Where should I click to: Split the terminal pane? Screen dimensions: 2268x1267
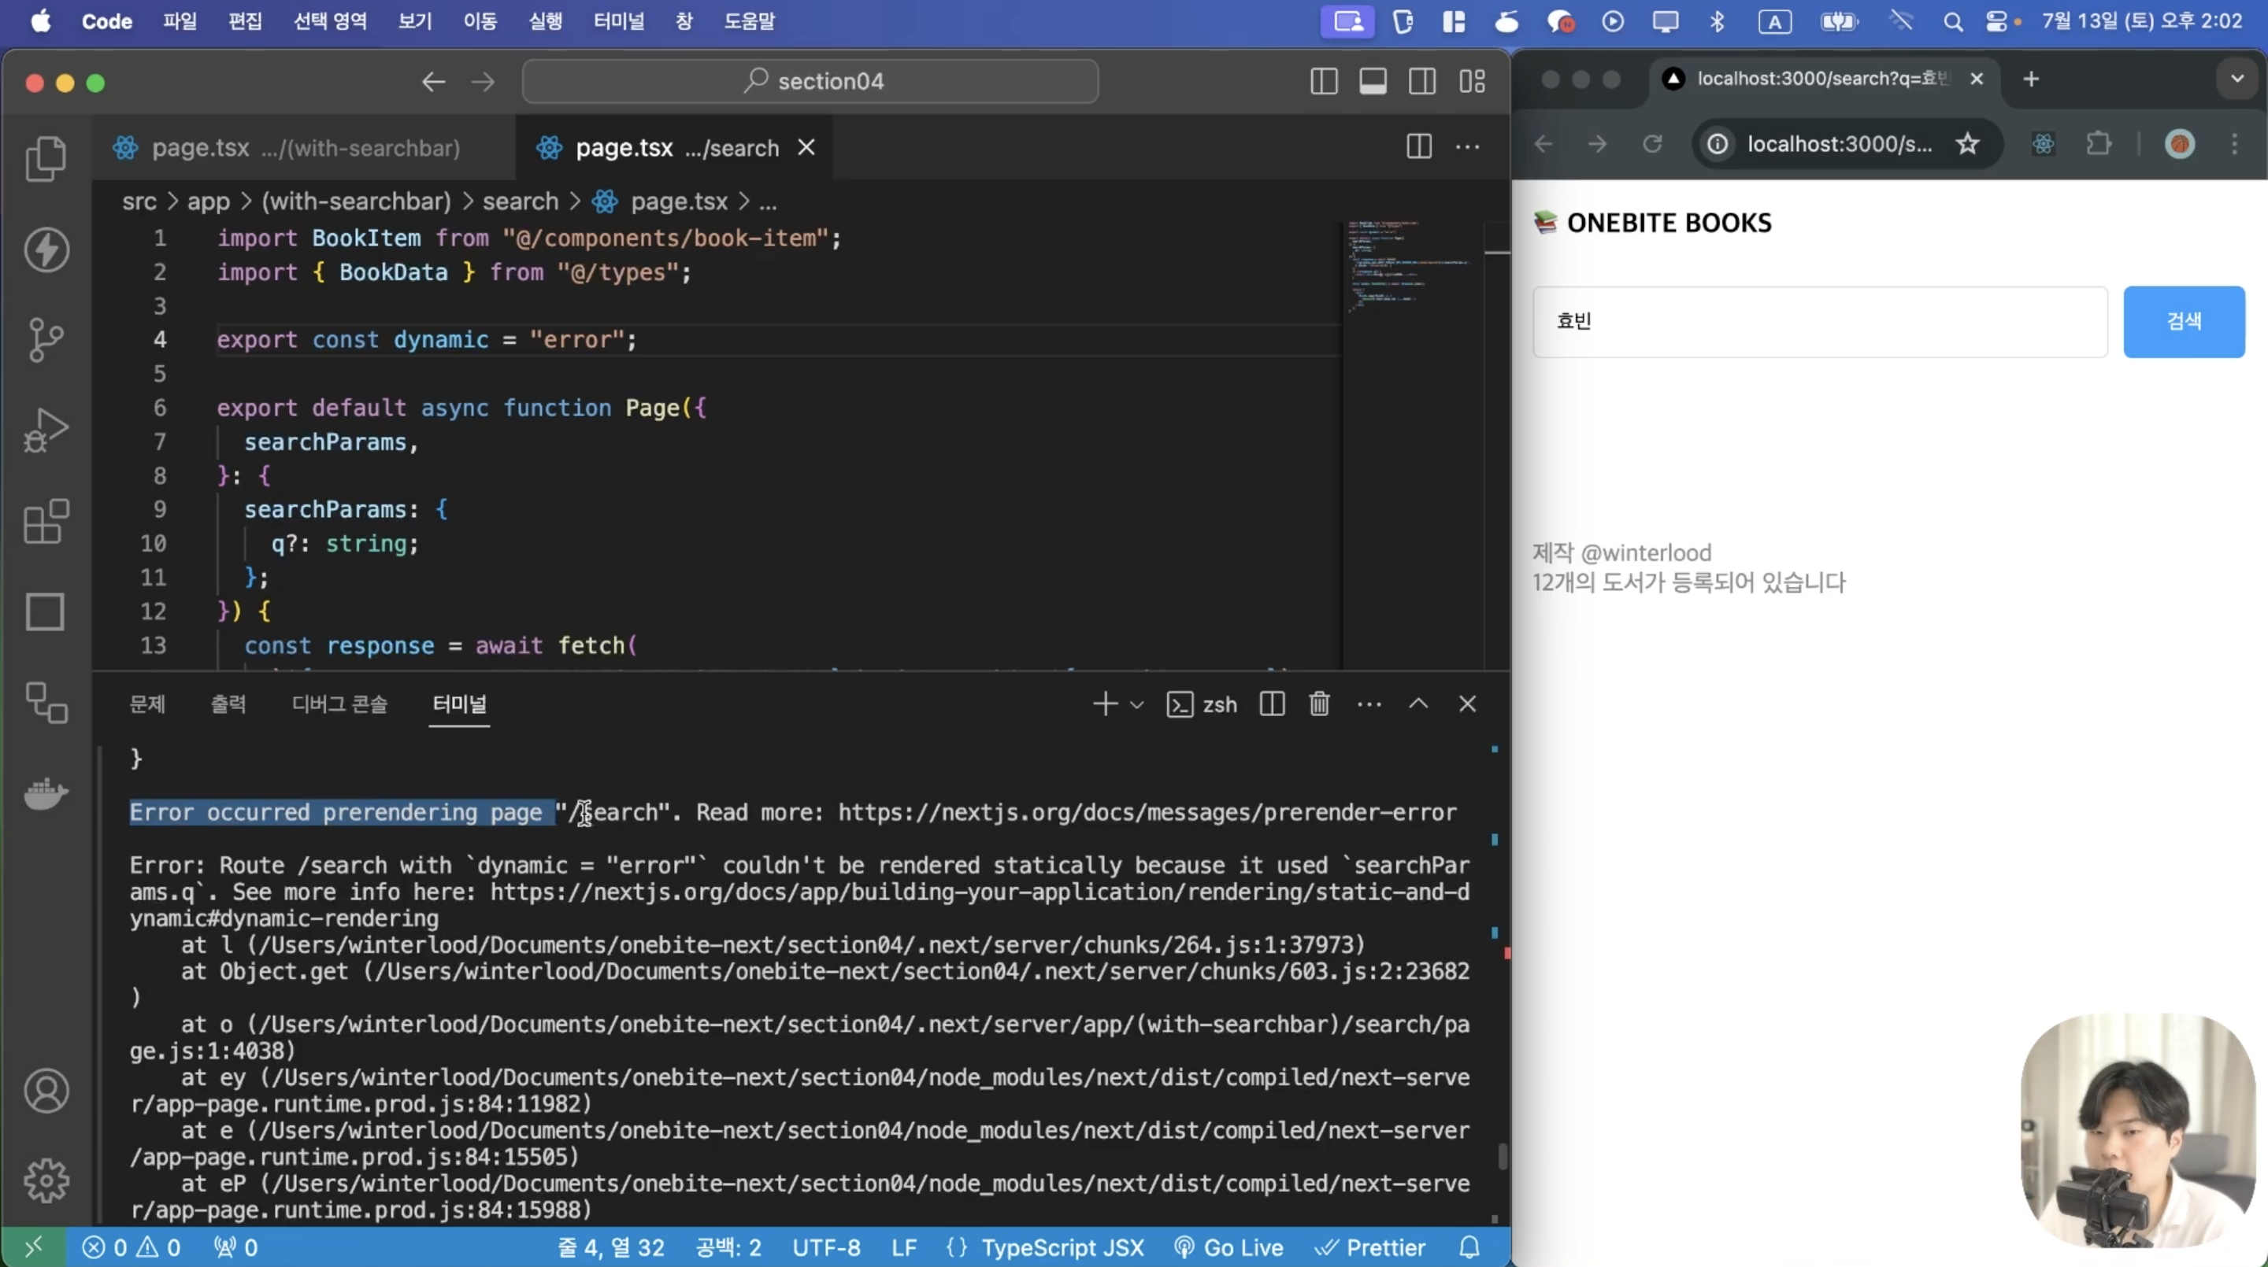(1273, 704)
